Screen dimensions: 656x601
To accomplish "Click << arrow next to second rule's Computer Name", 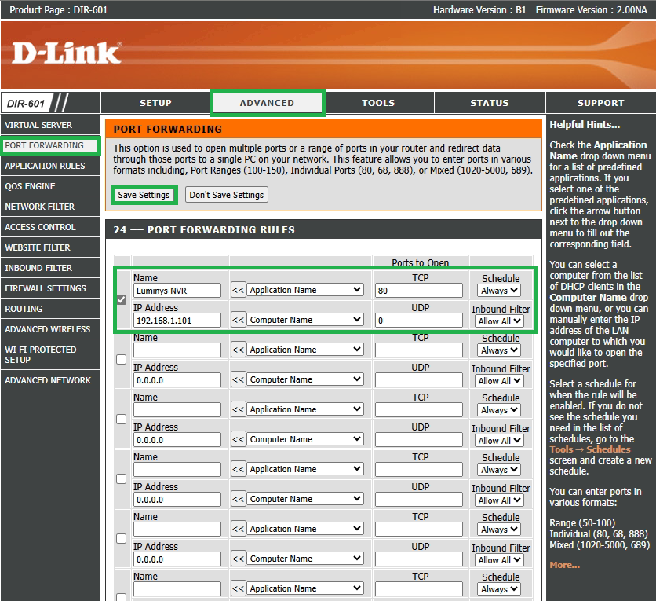I will [x=238, y=380].
